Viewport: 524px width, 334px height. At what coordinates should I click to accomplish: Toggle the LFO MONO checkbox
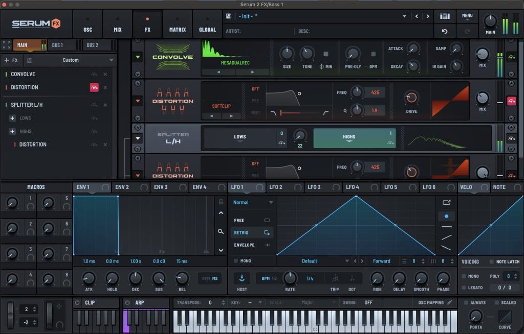click(236, 261)
